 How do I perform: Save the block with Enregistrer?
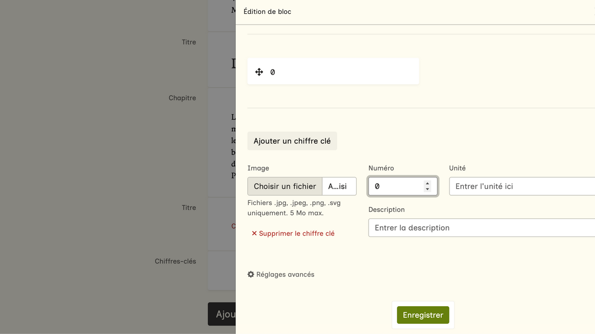(x=423, y=315)
